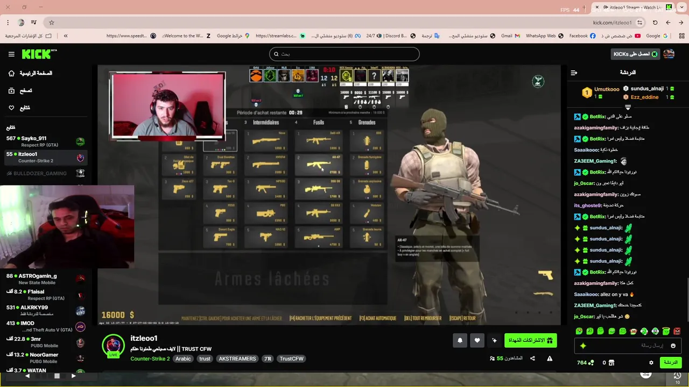Click username ZA3EEM_Gaming1 in chat
Viewport: 689px width, 387px height.
[595, 161]
